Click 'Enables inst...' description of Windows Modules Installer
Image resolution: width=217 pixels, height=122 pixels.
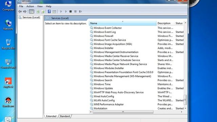165,68
